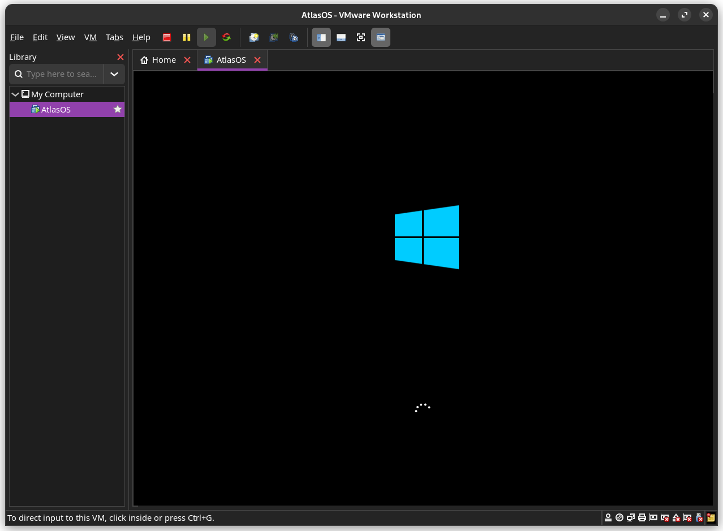Open the File menu
The width and height of the screenshot is (723, 531).
click(x=17, y=37)
